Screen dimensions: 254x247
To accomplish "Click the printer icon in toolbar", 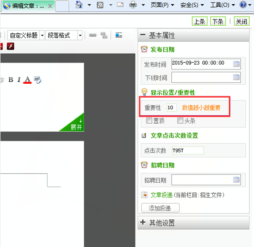I will [x=133, y=5].
